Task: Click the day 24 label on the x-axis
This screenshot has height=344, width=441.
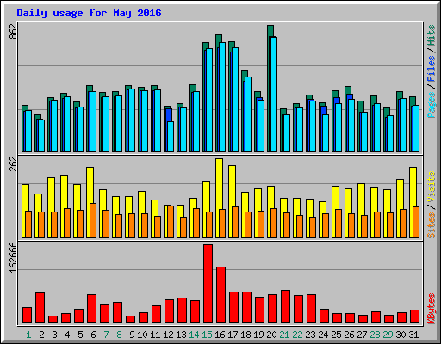Action: (x=323, y=335)
